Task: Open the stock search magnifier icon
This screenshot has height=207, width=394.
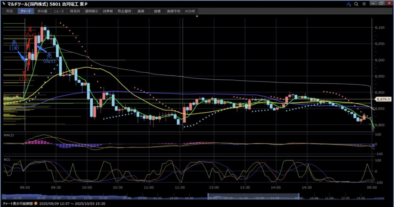Action: (x=356, y=4)
